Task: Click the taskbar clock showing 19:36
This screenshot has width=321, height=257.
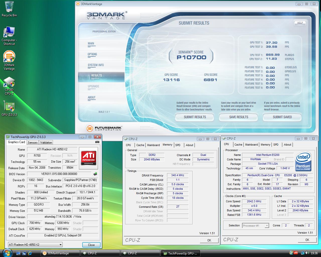Action: point(314,253)
